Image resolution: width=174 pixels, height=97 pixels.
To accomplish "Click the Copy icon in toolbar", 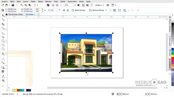I will pyautogui.click(x=26, y=5).
